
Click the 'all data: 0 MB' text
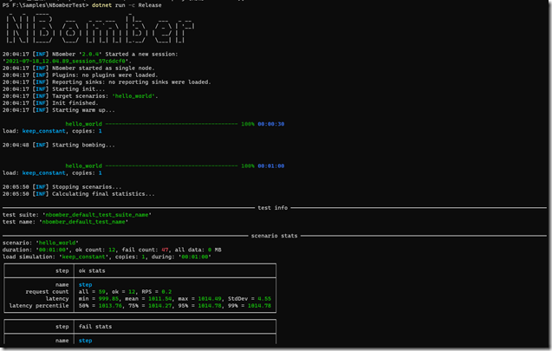click(x=198, y=250)
